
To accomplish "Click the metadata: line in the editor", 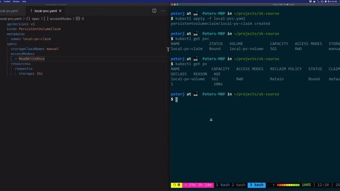I will click(x=15, y=34).
